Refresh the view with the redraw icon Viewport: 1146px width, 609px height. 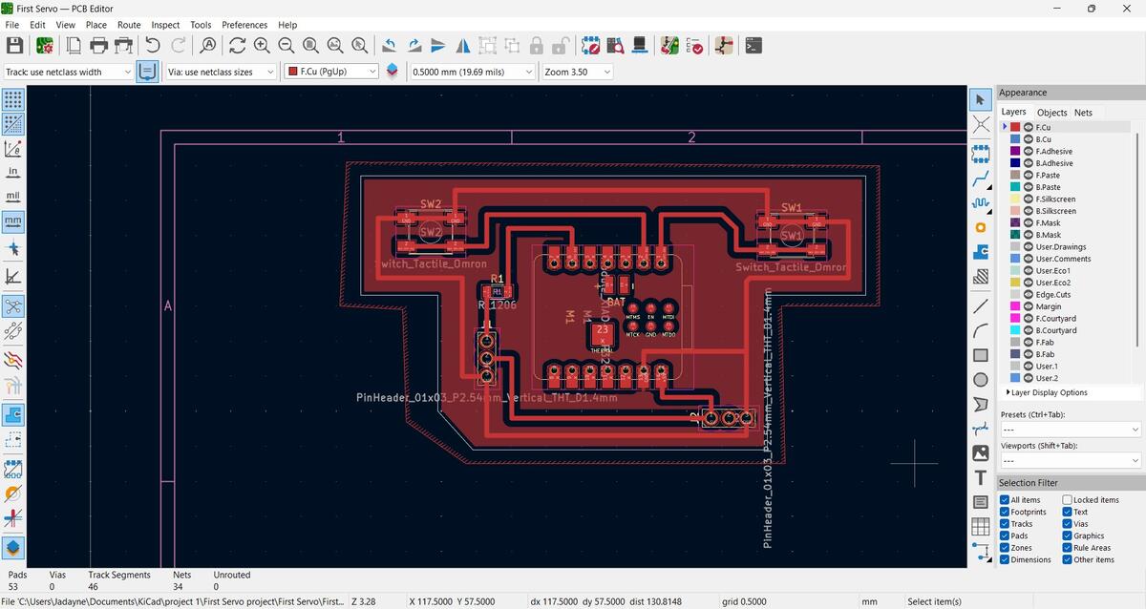click(x=237, y=45)
